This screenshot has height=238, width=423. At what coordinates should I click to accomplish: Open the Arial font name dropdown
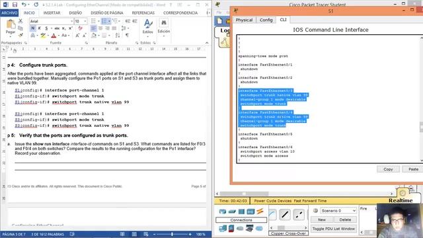[72, 21]
